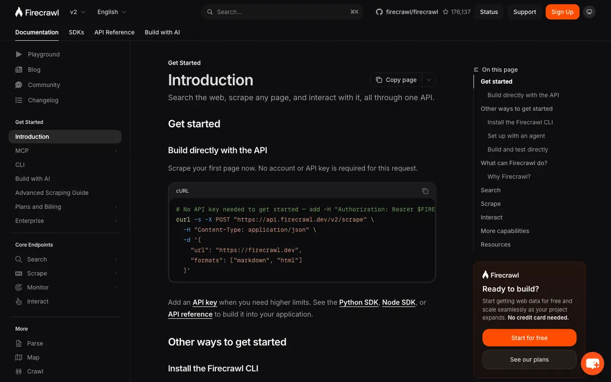Viewport: 611px width, 382px height.
Task: Click the Search endpoint magnifier icon
Action: [x=19, y=259]
